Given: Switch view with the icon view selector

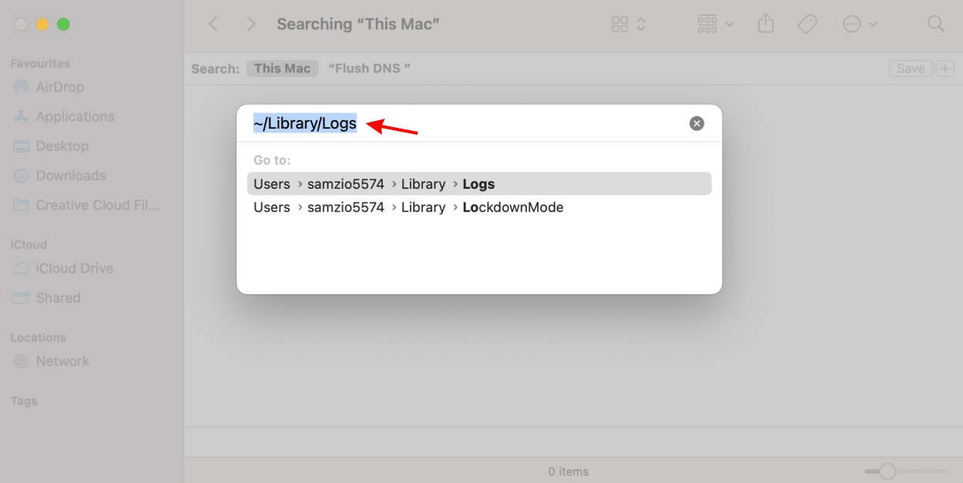Looking at the screenshot, I should pos(628,24).
